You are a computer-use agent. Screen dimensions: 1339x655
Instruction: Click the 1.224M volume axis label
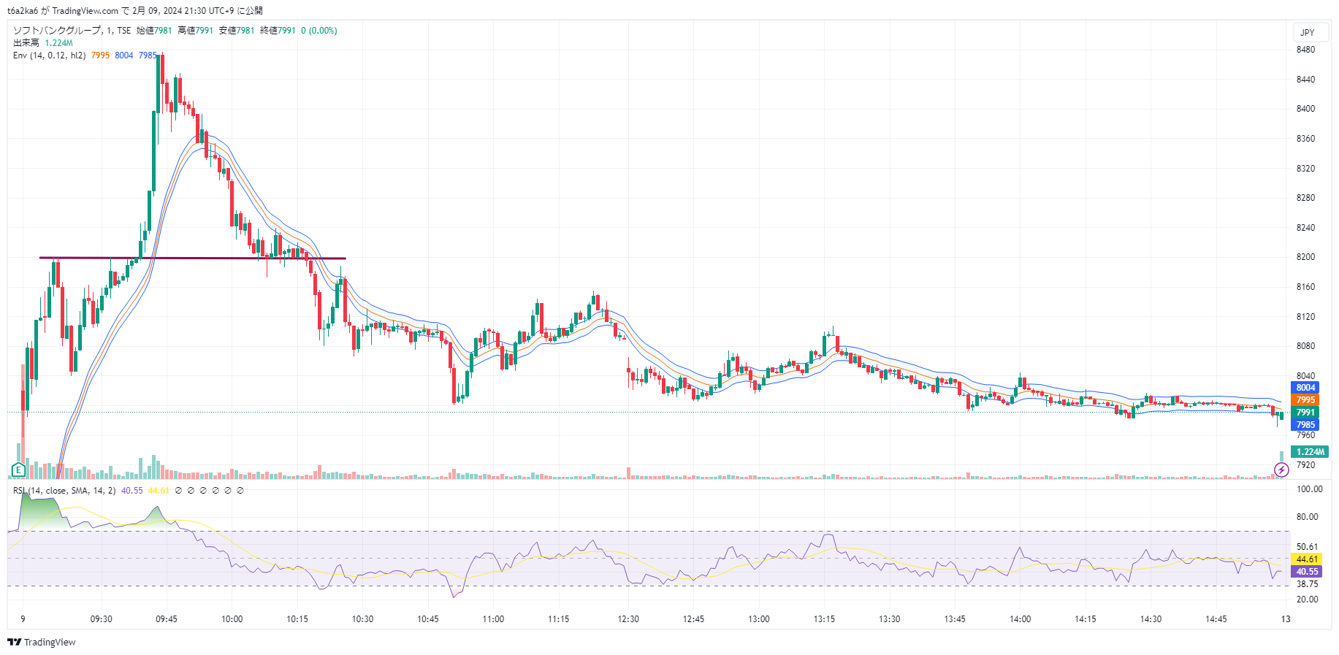[x=1310, y=452]
